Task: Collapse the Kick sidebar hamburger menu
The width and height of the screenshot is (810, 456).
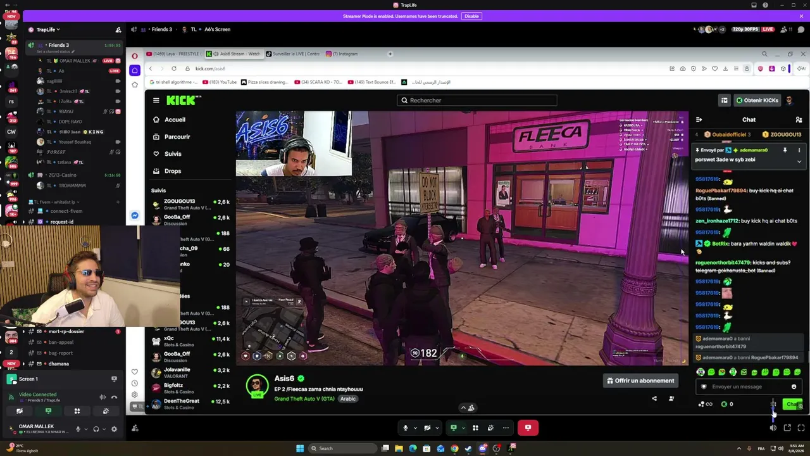Action: [x=156, y=100]
